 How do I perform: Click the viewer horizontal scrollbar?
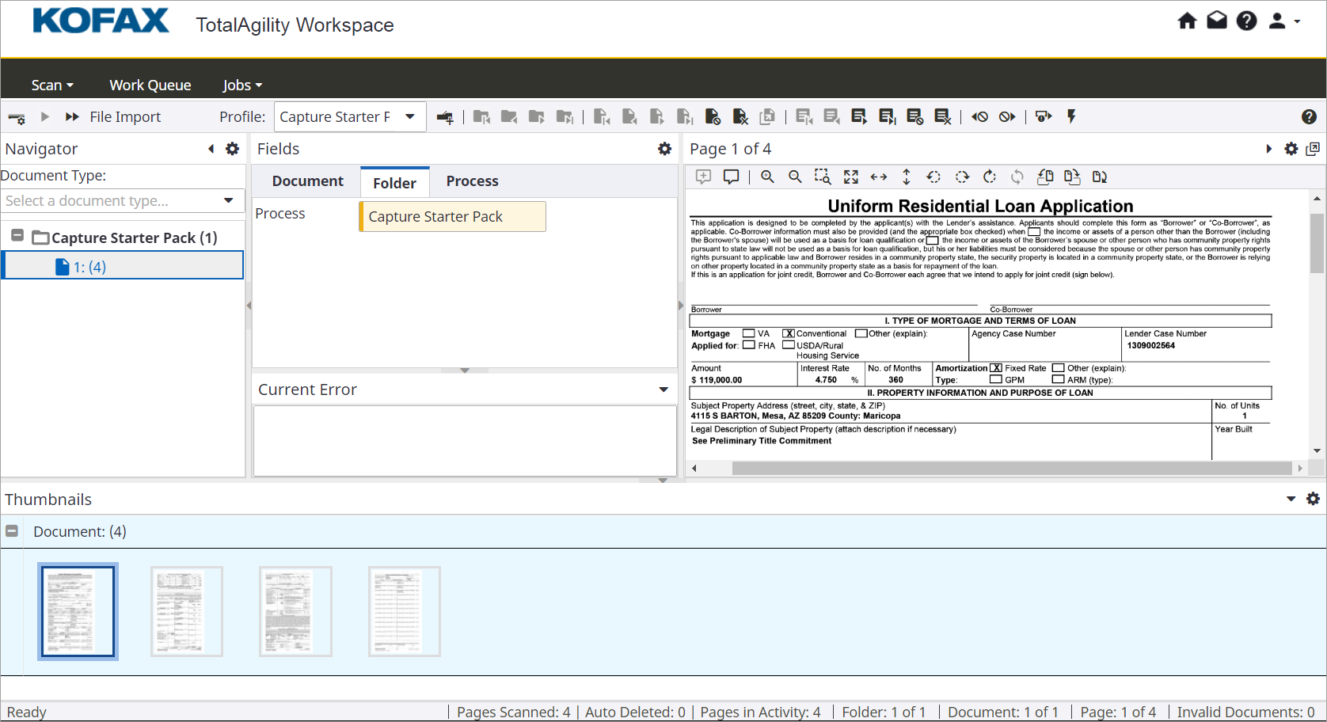pos(1011,469)
